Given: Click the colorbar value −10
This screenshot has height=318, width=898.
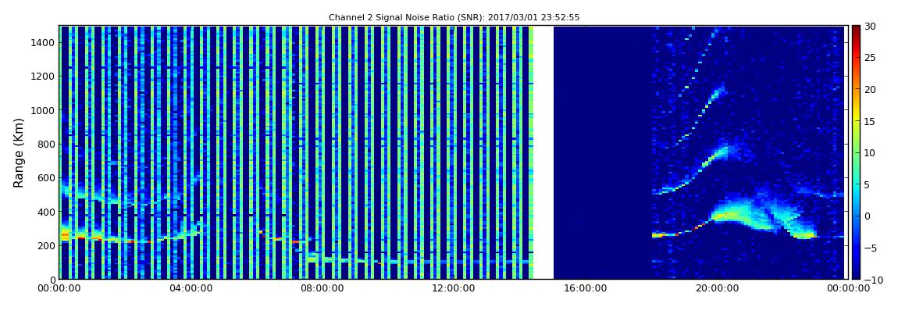Looking at the screenshot, I should pos(871,280).
